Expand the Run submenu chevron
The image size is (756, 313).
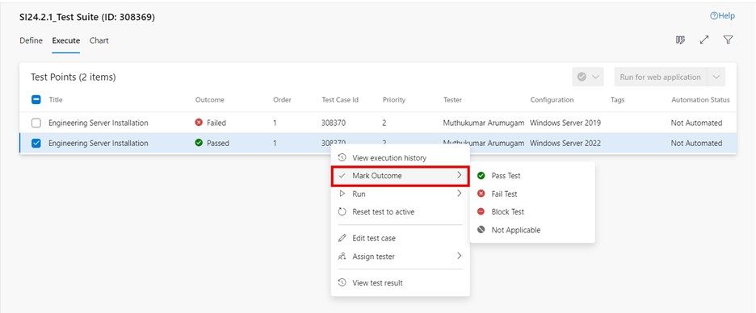coord(460,194)
